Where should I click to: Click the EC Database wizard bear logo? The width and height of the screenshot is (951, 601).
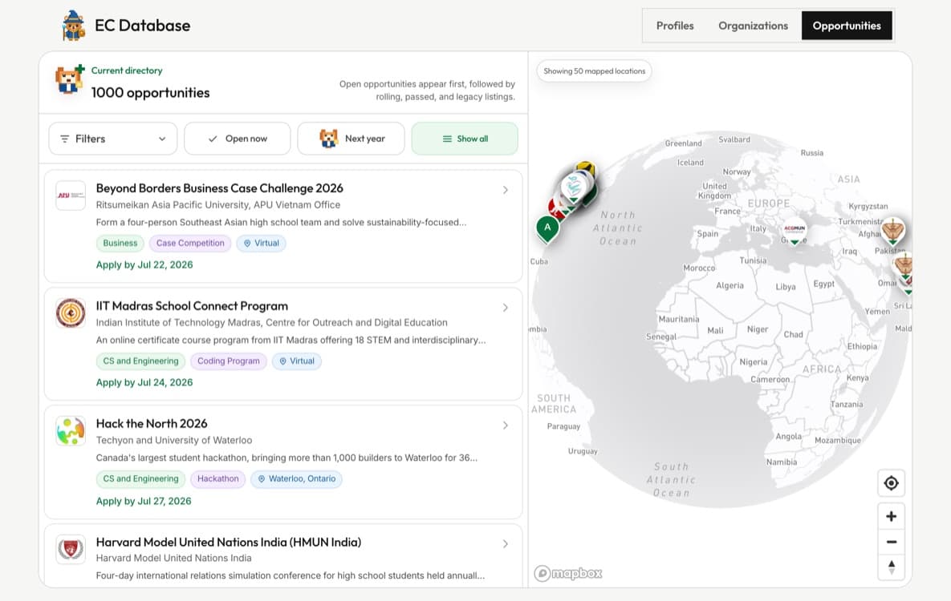[73, 26]
